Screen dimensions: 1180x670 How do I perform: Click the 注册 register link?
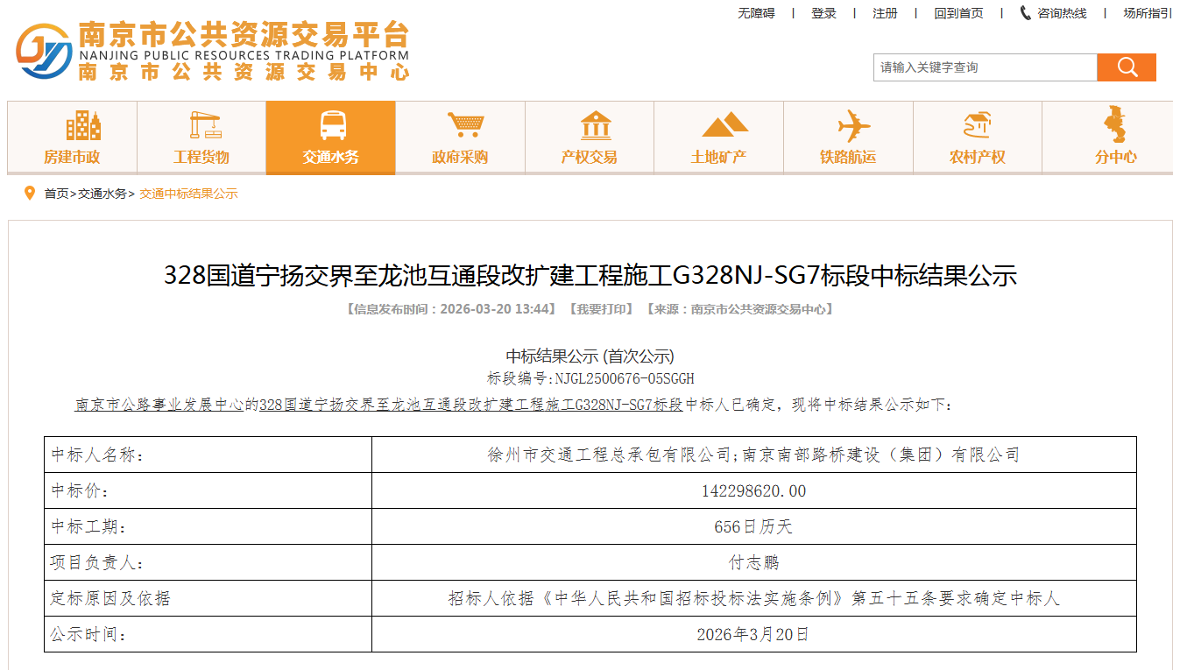[x=885, y=13]
